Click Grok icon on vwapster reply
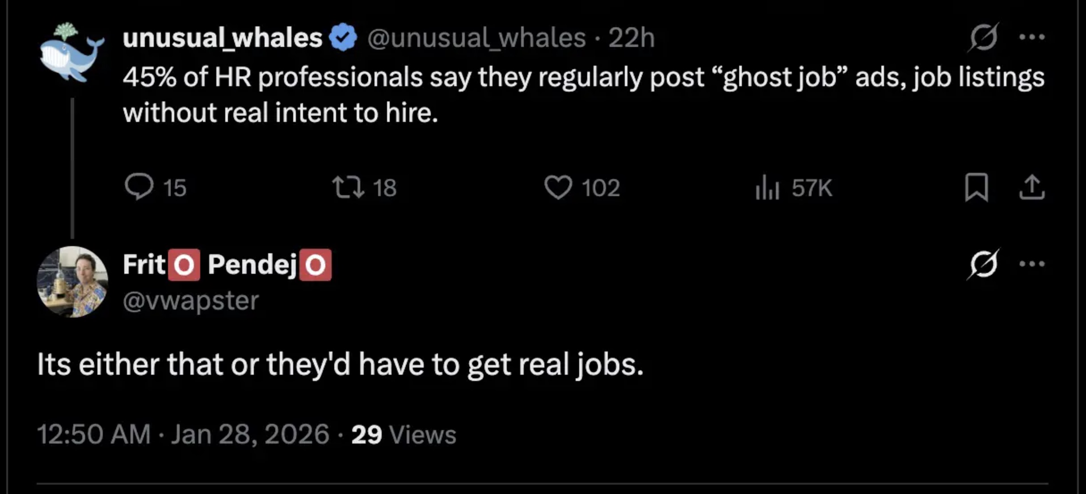Viewport: 1086px width, 494px height. (983, 264)
